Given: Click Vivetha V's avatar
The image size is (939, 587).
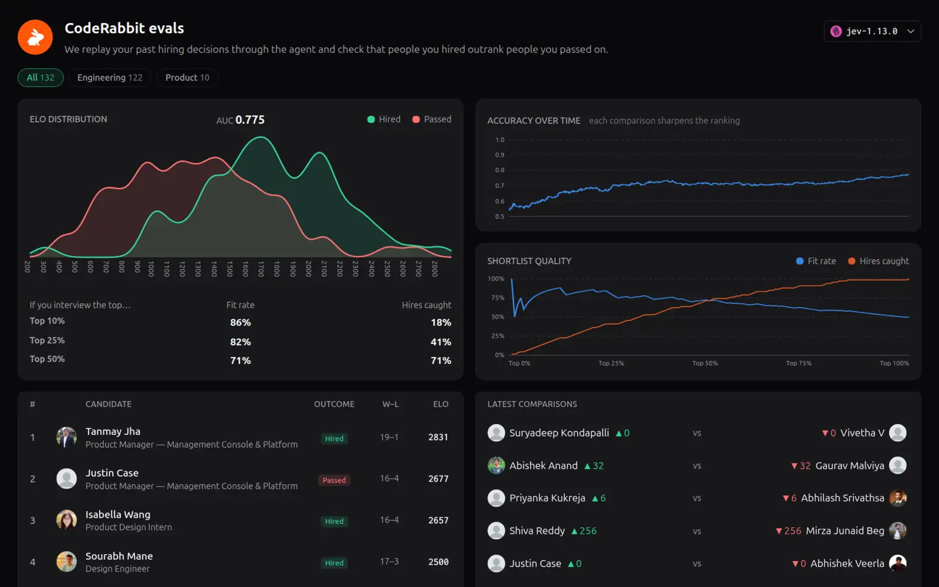Looking at the screenshot, I should coord(898,433).
